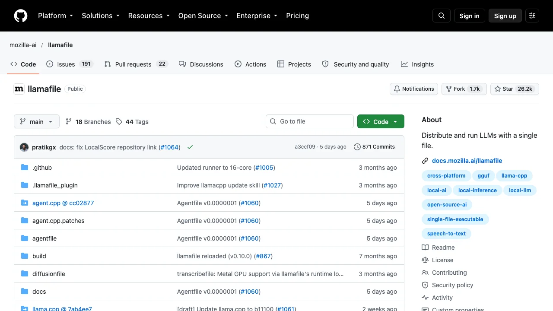Click the Sign up button
This screenshot has height=311, width=553.
click(x=505, y=16)
